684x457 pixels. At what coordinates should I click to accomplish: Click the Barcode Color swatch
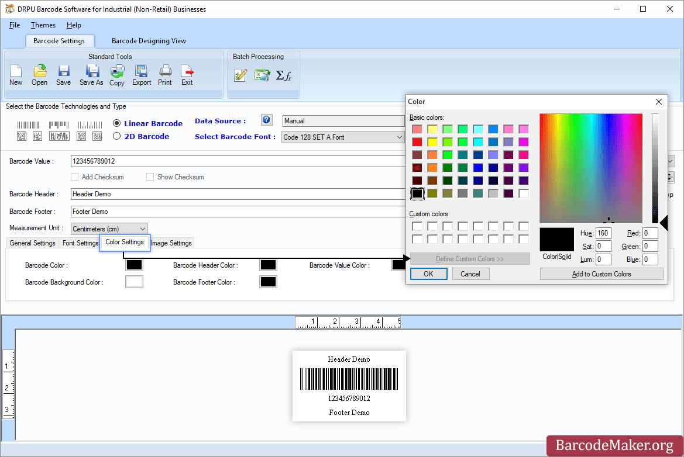tap(134, 265)
